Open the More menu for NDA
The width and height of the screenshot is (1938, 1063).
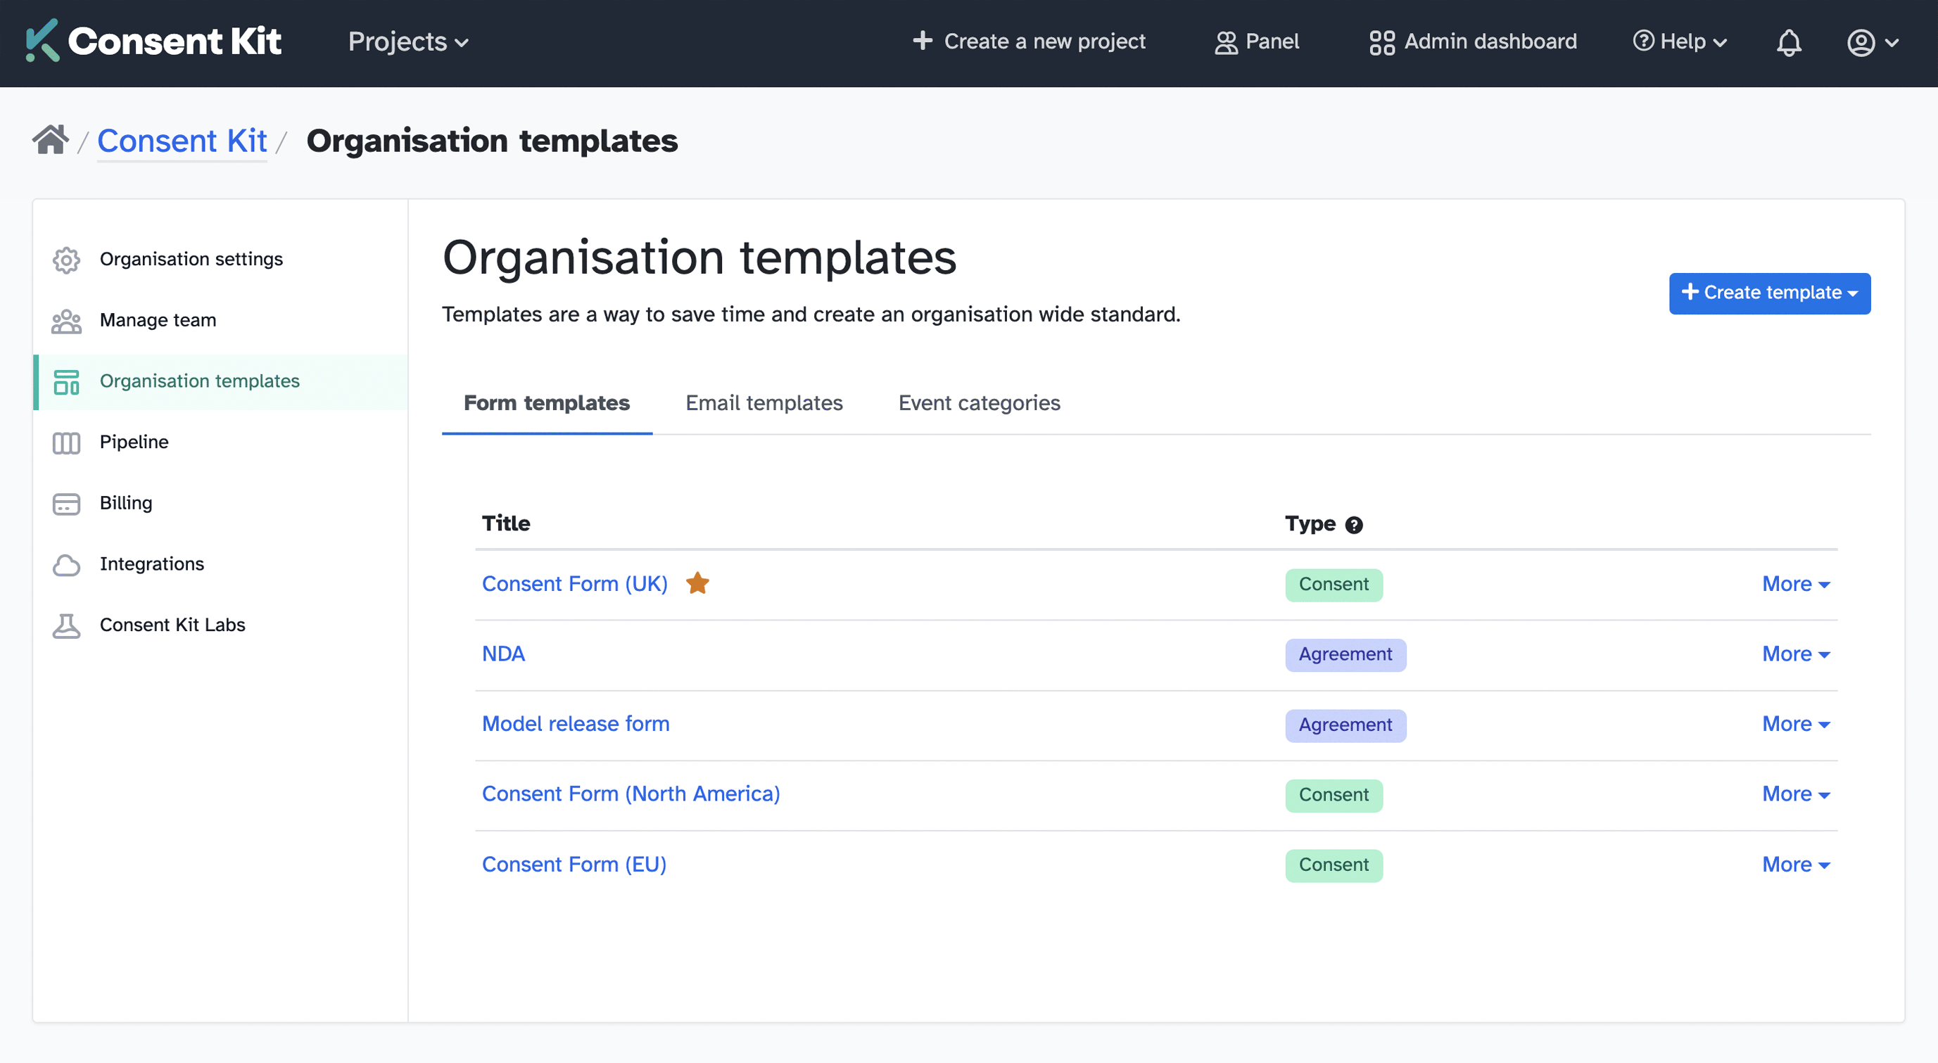coord(1796,654)
